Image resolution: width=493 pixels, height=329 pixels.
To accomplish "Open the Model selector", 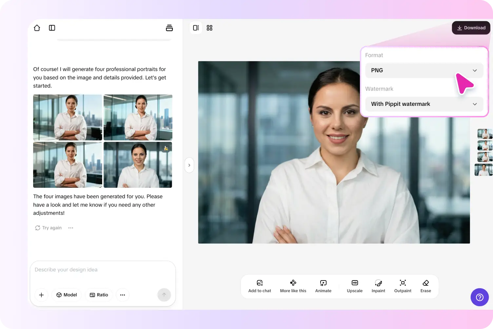I will [x=67, y=295].
